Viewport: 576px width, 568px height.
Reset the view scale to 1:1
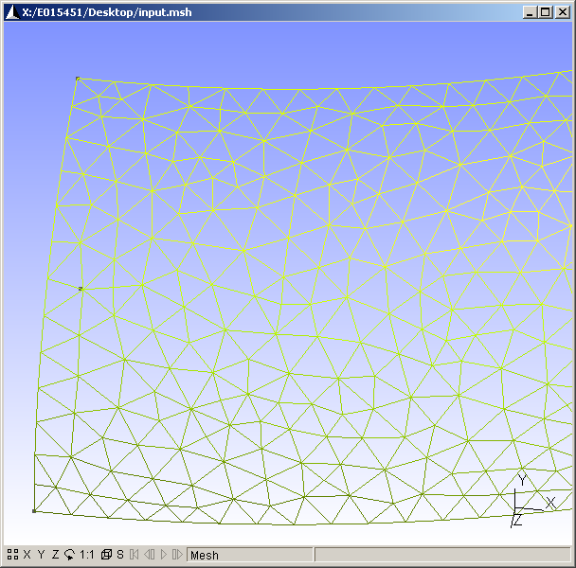(x=87, y=555)
